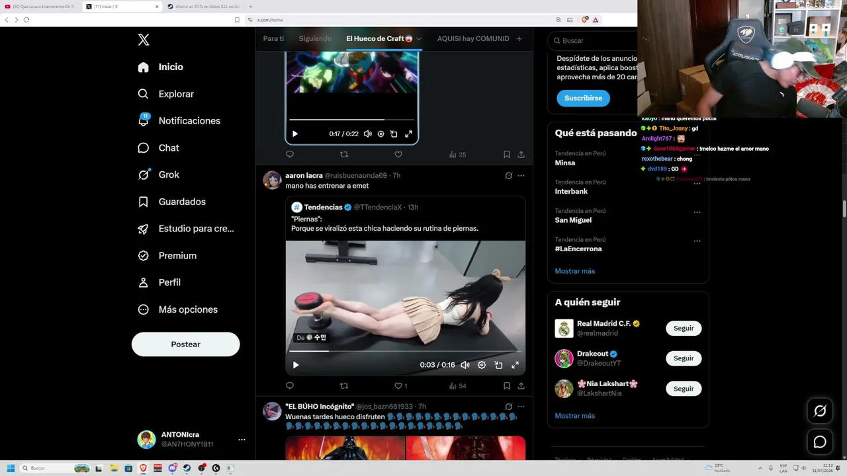Follow Real Madrid C.F.
This screenshot has width=847, height=476.
(x=684, y=329)
